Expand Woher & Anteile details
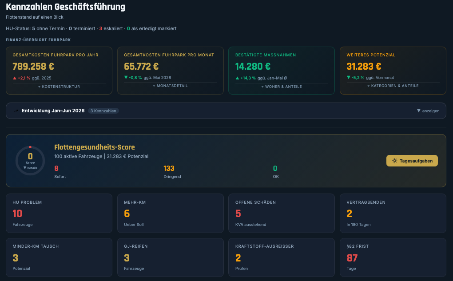 point(282,87)
